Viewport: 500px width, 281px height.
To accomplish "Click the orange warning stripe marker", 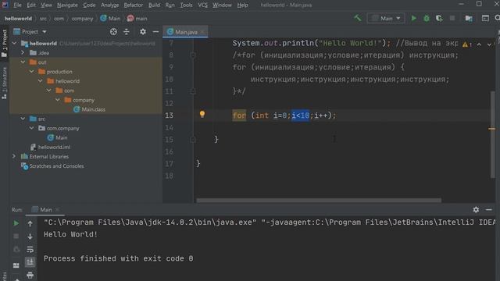I will point(491,129).
